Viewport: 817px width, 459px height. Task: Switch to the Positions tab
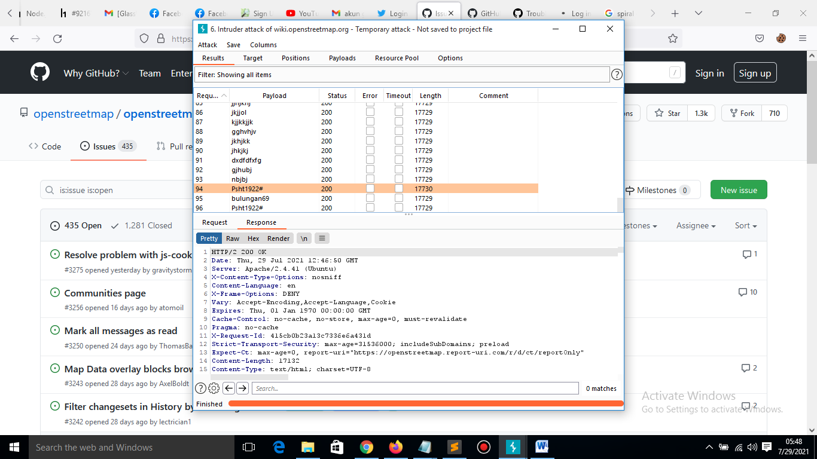[x=295, y=58]
